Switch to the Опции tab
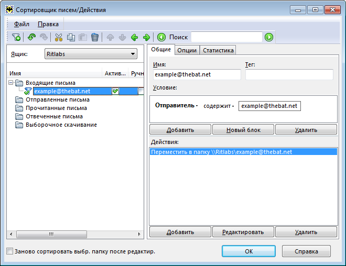The width and height of the screenshot is (346, 266). (187, 50)
